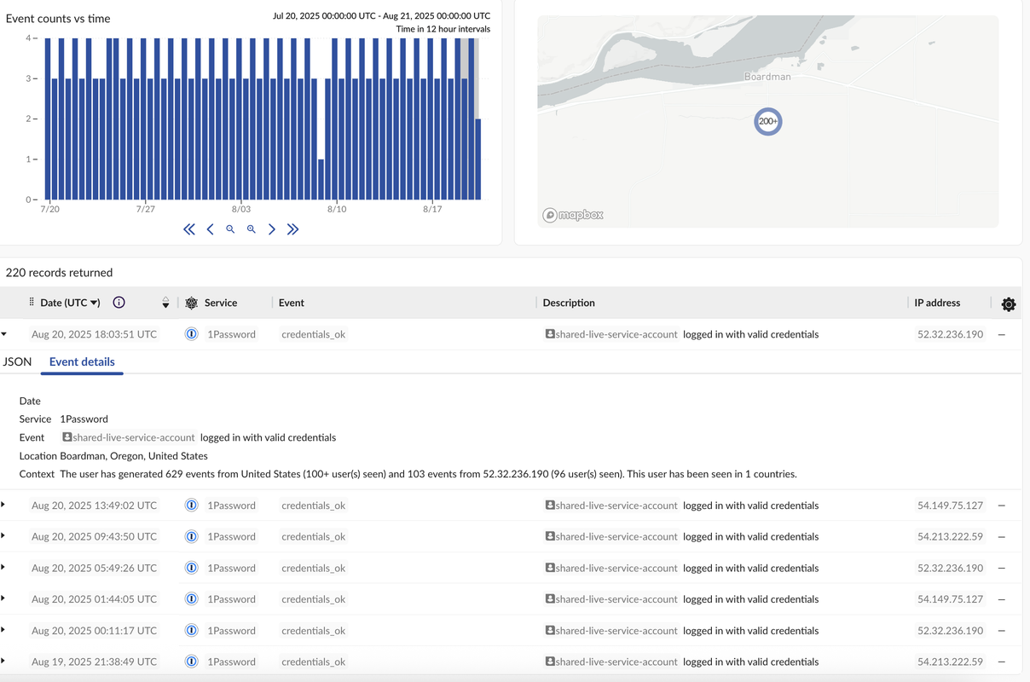Click IP 52.32.236.190 in the 05:49:26 row

(x=950, y=568)
